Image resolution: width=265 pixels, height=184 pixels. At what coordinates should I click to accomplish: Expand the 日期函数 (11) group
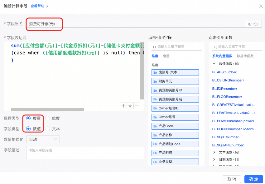(x=214, y=159)
